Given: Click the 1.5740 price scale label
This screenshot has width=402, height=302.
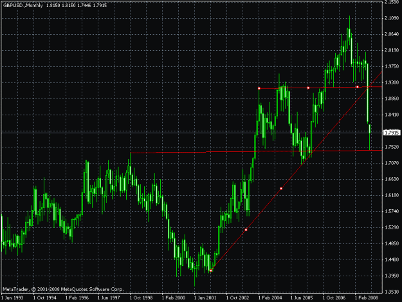Looking at the screenshot, I should point(392,211).
